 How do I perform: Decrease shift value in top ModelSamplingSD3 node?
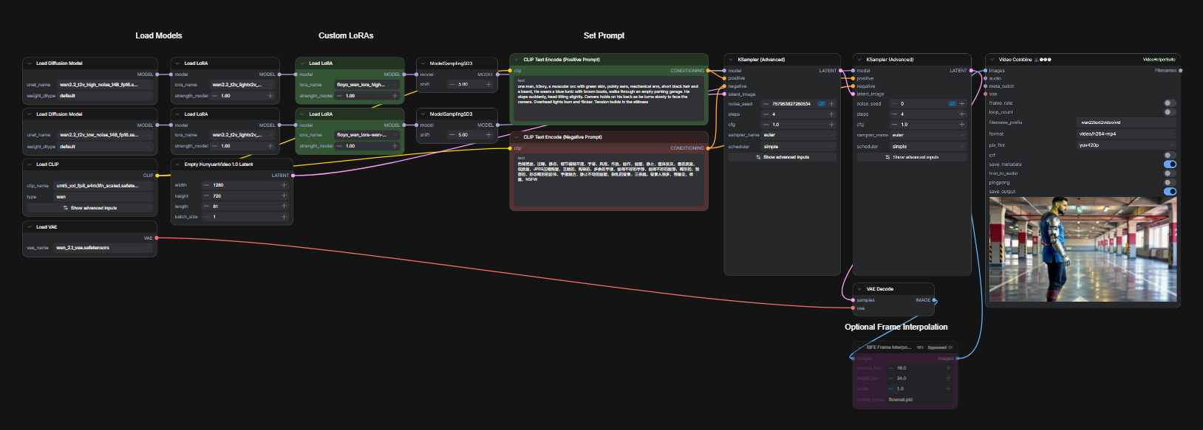pos(451,84)
